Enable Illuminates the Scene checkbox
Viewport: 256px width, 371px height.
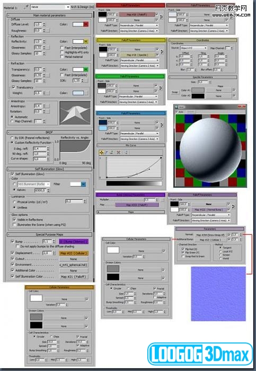[14, 225]
